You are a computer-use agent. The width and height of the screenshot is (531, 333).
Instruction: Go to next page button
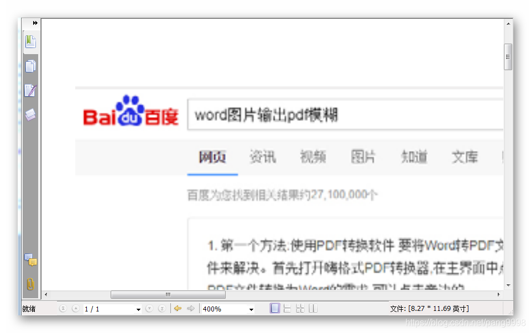tap(149, 309)
